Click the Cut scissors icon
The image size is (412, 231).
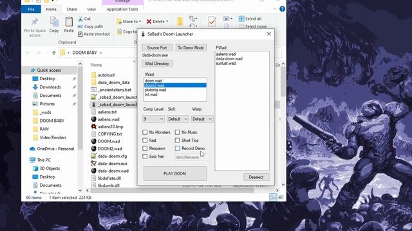coord(80,19)
